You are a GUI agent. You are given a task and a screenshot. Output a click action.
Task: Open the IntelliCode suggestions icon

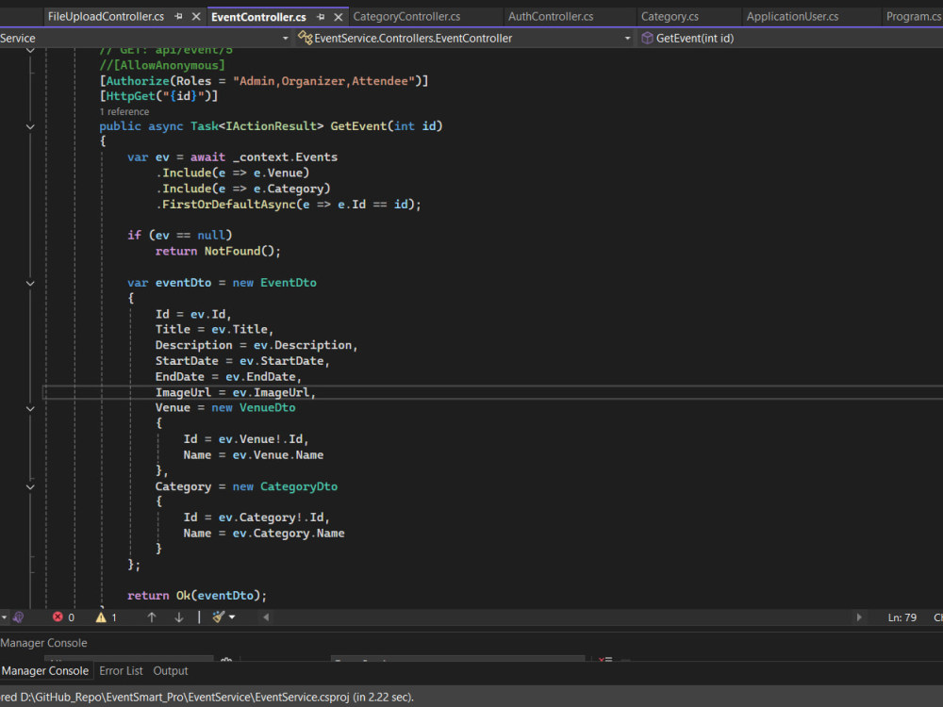click(x=18, y=617)
